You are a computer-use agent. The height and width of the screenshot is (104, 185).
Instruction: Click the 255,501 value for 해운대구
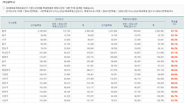click(43, 70)
